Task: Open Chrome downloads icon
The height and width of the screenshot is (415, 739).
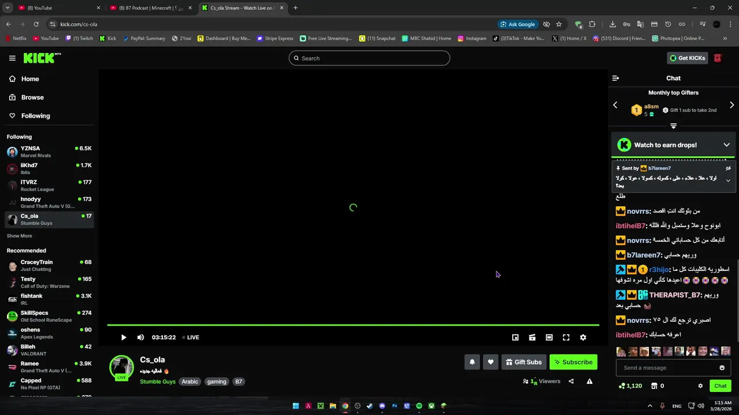Action: [x=613, y=24]
